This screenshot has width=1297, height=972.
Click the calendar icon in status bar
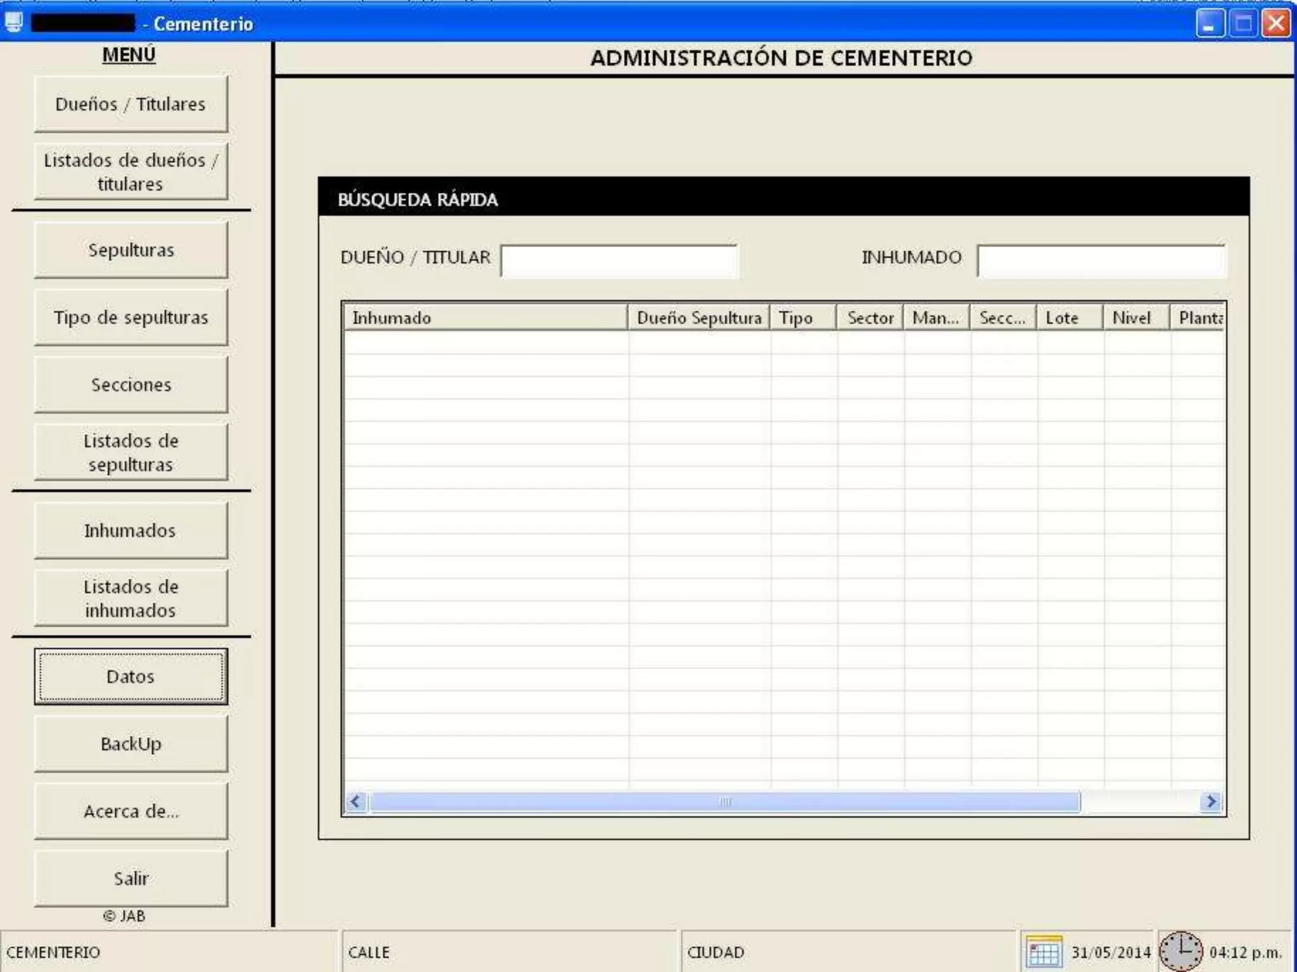coord(1043,952)
